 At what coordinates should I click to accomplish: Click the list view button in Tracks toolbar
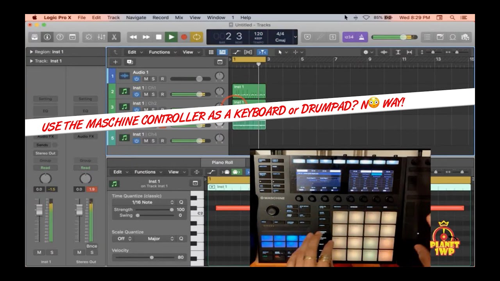pyautogui.click(x=222, y=52)
